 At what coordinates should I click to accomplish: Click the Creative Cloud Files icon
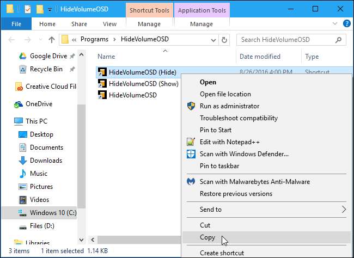click(18, 87)
